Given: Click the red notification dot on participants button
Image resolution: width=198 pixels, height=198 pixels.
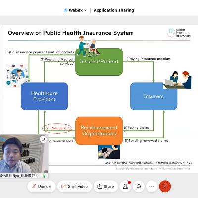Looking at the screenshot, I should tap(129, 182).
